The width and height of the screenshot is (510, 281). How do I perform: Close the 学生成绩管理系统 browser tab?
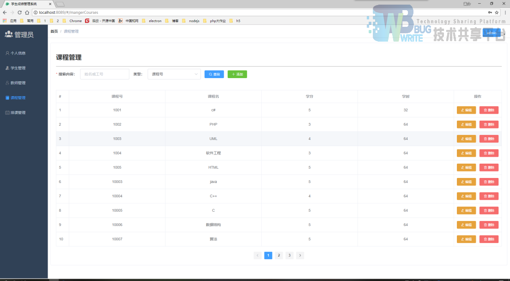pyautogui.click(x=50, y=4)
